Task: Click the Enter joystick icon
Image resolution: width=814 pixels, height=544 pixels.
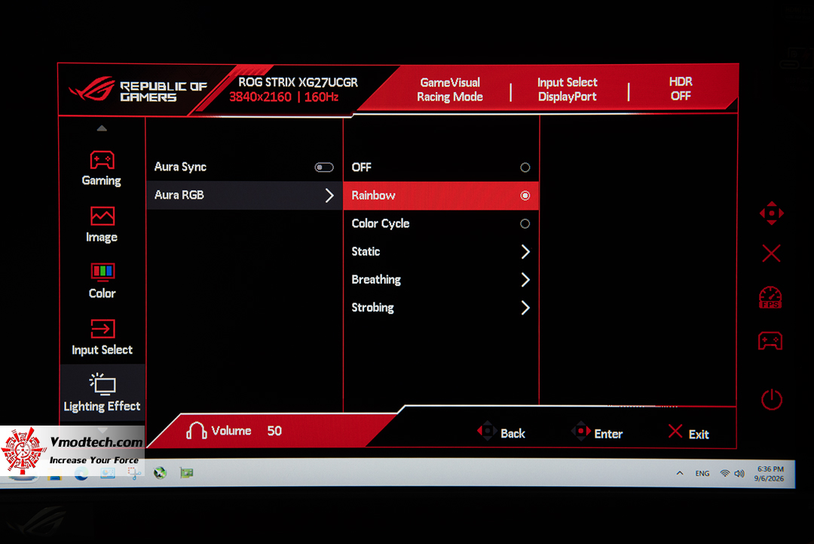Action: (x=581, y=432)
